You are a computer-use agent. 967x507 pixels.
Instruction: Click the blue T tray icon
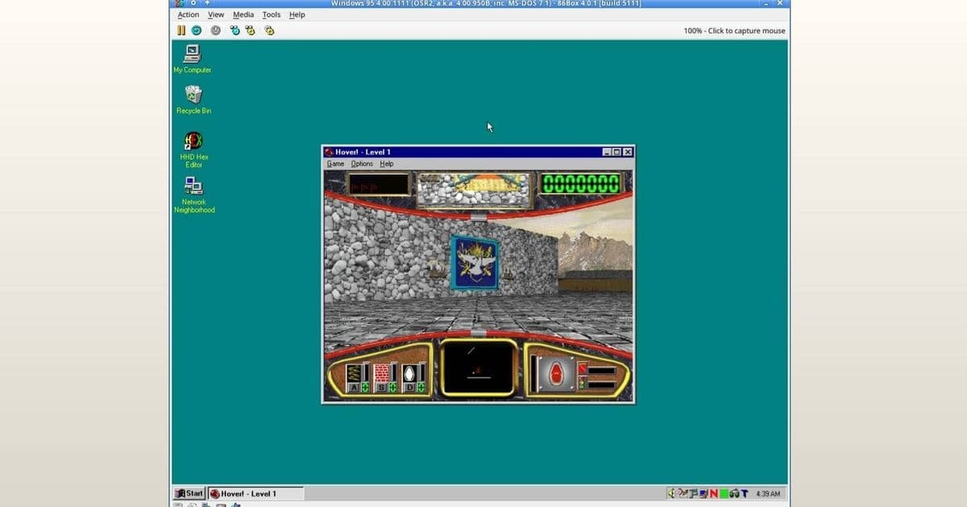point(745,493)
